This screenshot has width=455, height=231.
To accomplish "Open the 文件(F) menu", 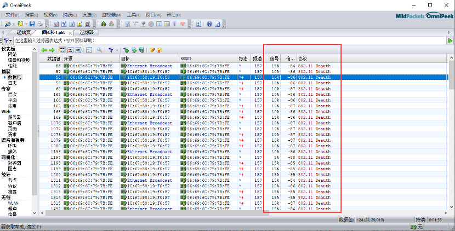I will coord(12,15).
